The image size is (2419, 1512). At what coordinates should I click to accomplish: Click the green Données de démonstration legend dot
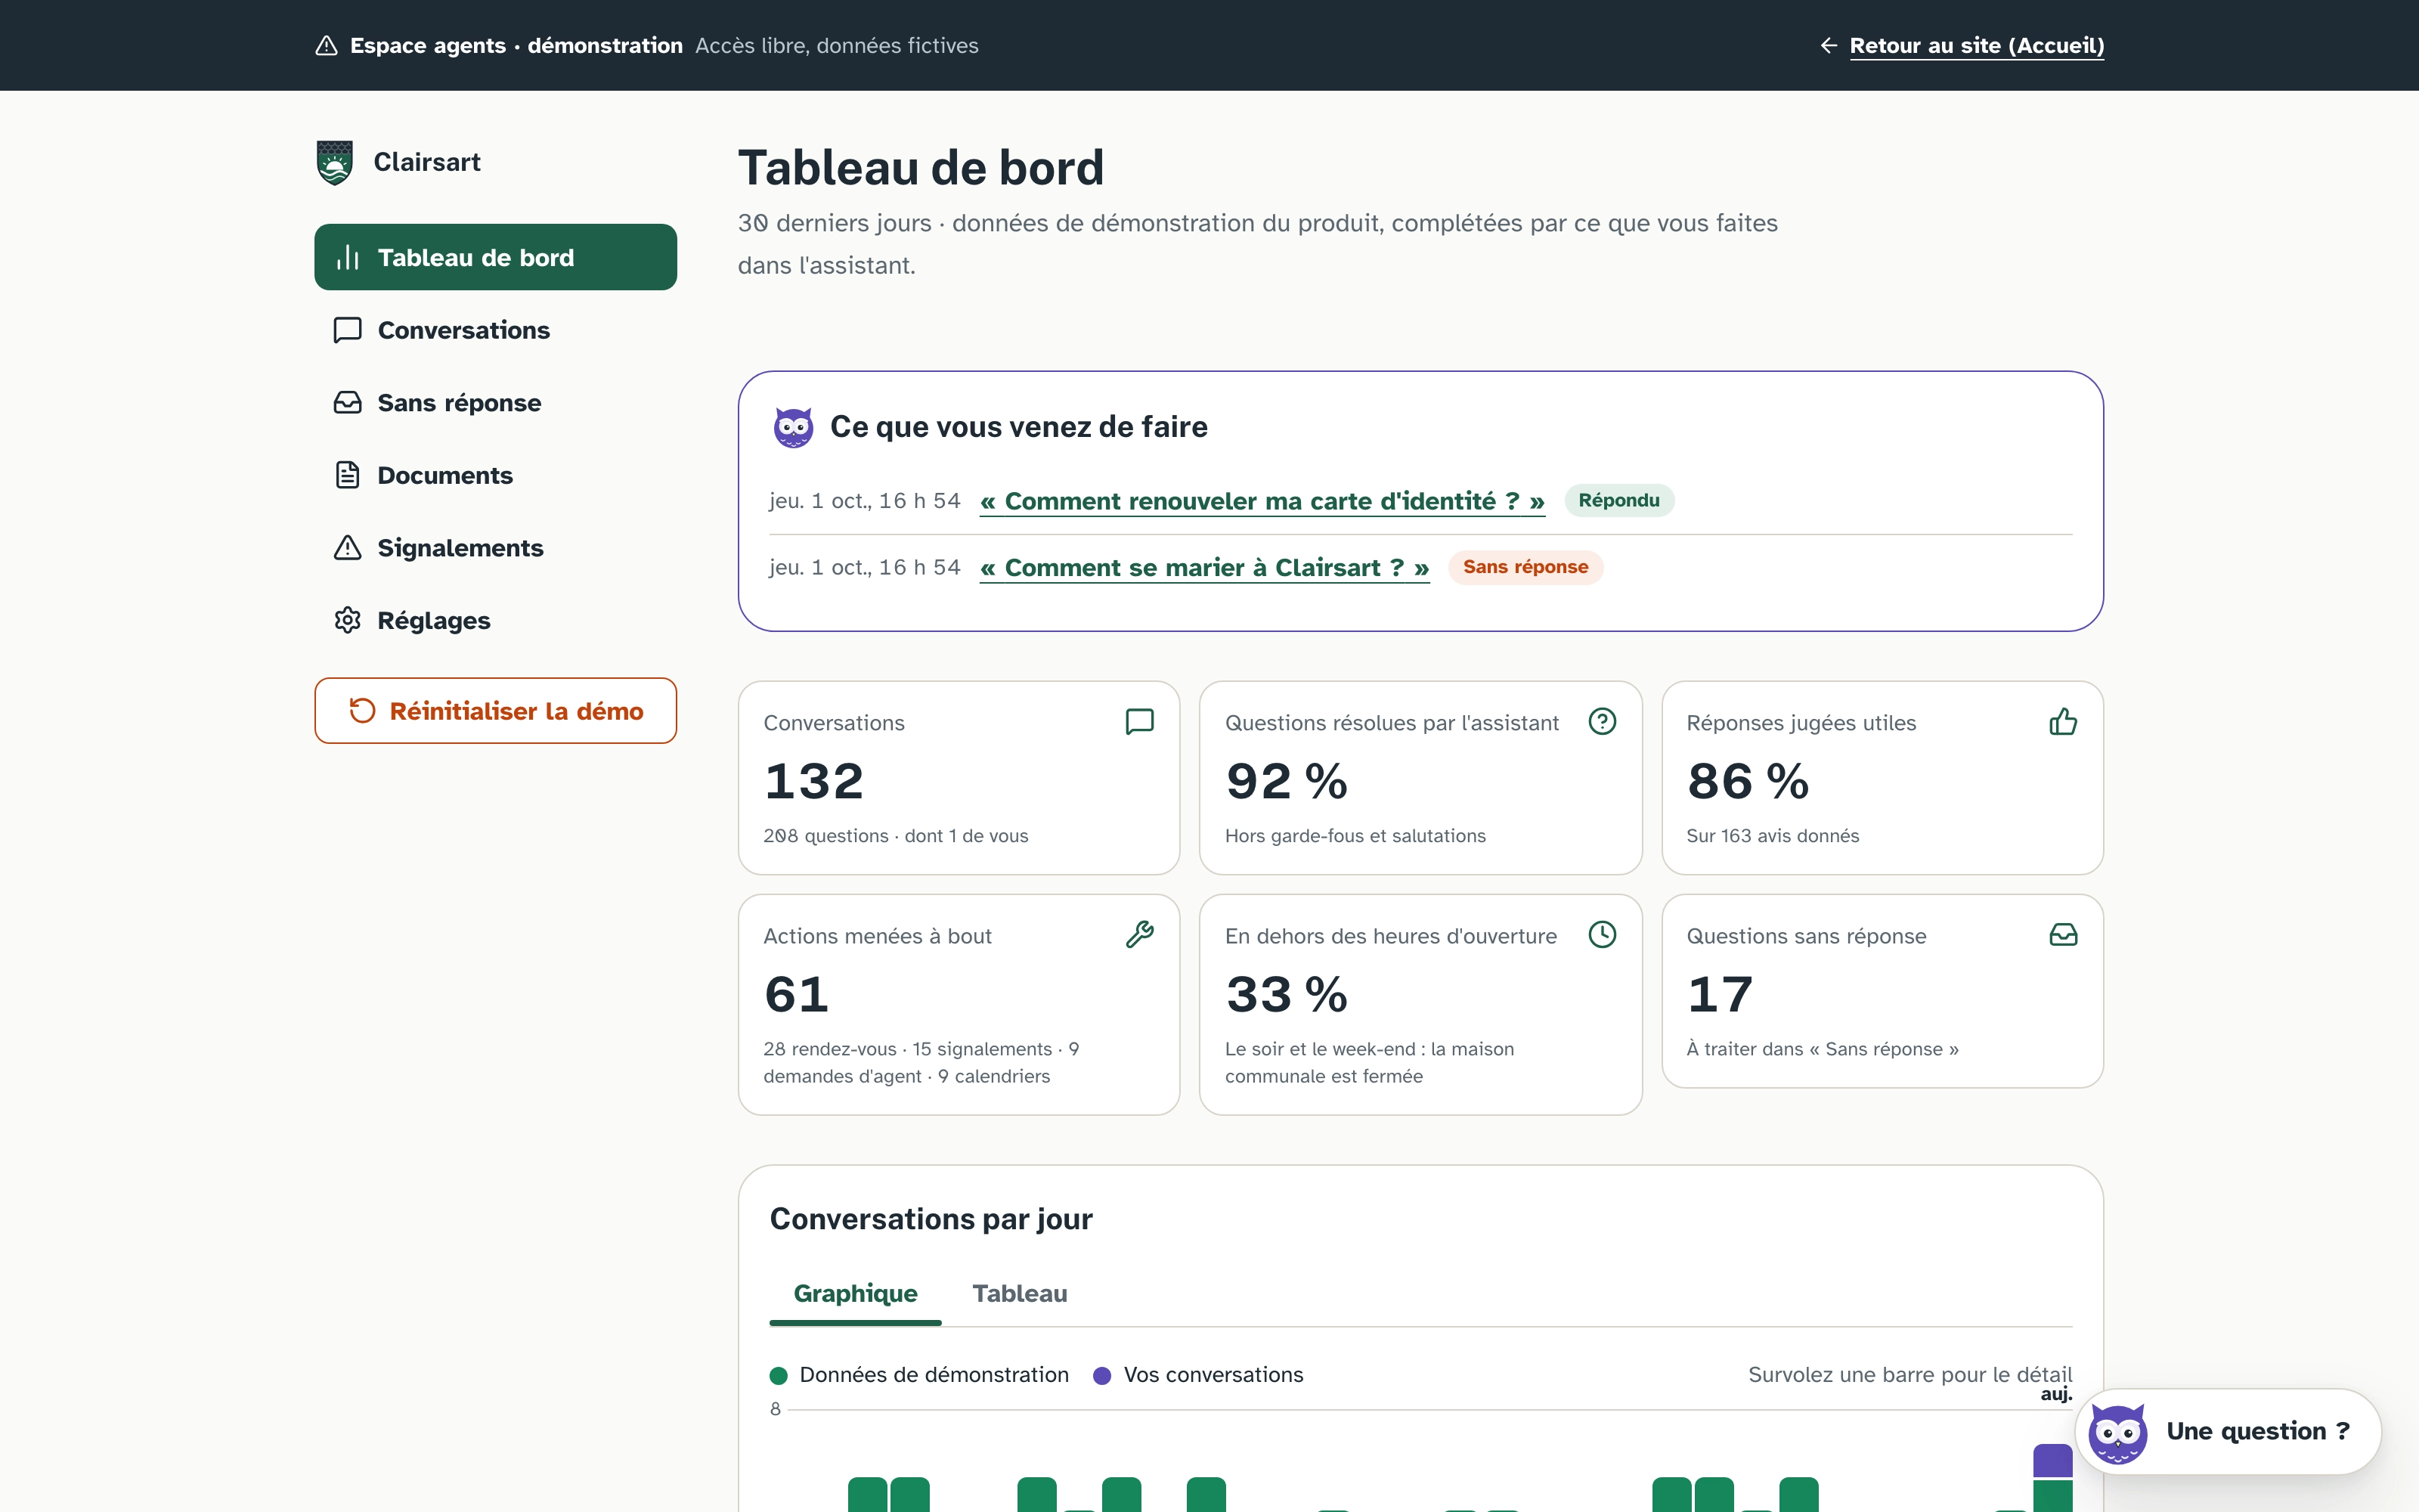click(779, 1376)
